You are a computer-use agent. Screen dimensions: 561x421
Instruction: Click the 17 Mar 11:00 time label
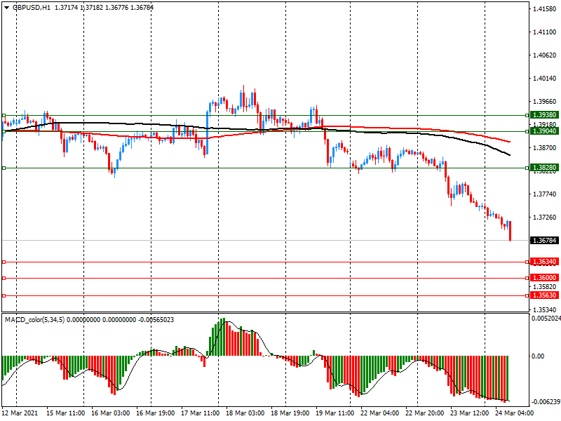pos(200,414)
